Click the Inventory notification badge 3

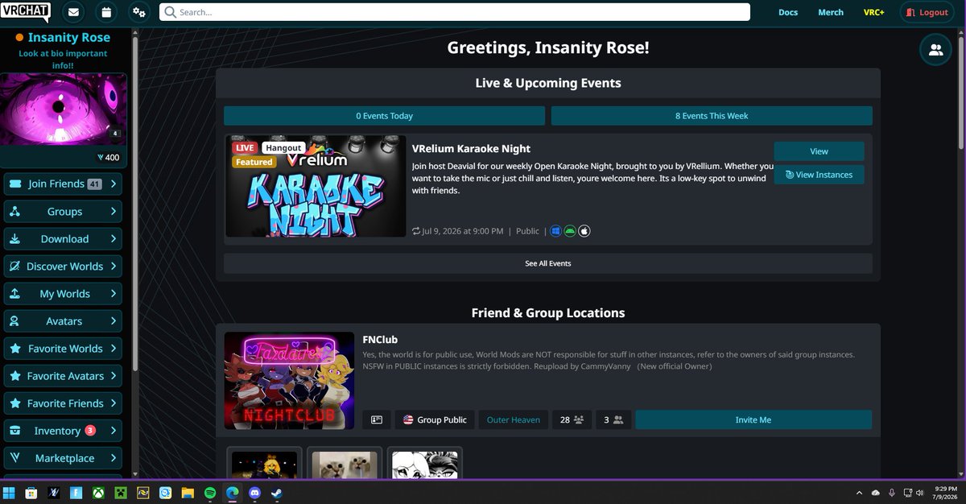pos(90,431)
